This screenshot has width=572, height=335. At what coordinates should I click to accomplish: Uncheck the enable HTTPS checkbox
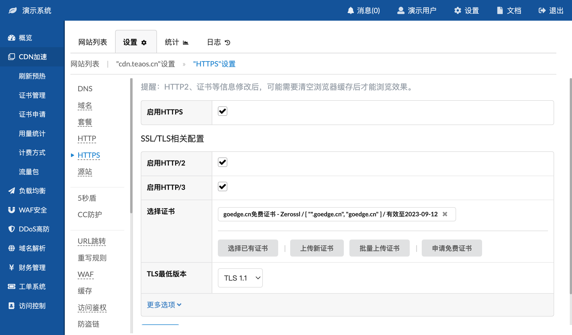[223, 111]
